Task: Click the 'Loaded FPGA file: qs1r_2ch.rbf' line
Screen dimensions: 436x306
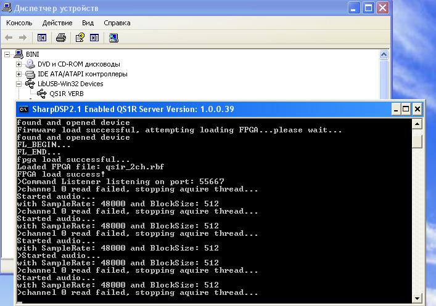Action: (91, 167)
